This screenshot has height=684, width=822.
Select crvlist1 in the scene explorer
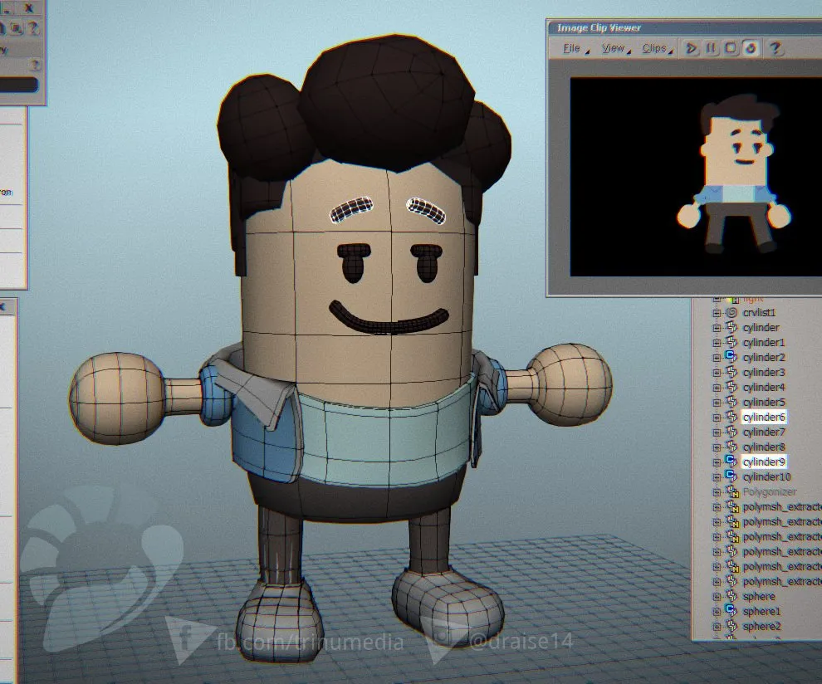point(759,313)
